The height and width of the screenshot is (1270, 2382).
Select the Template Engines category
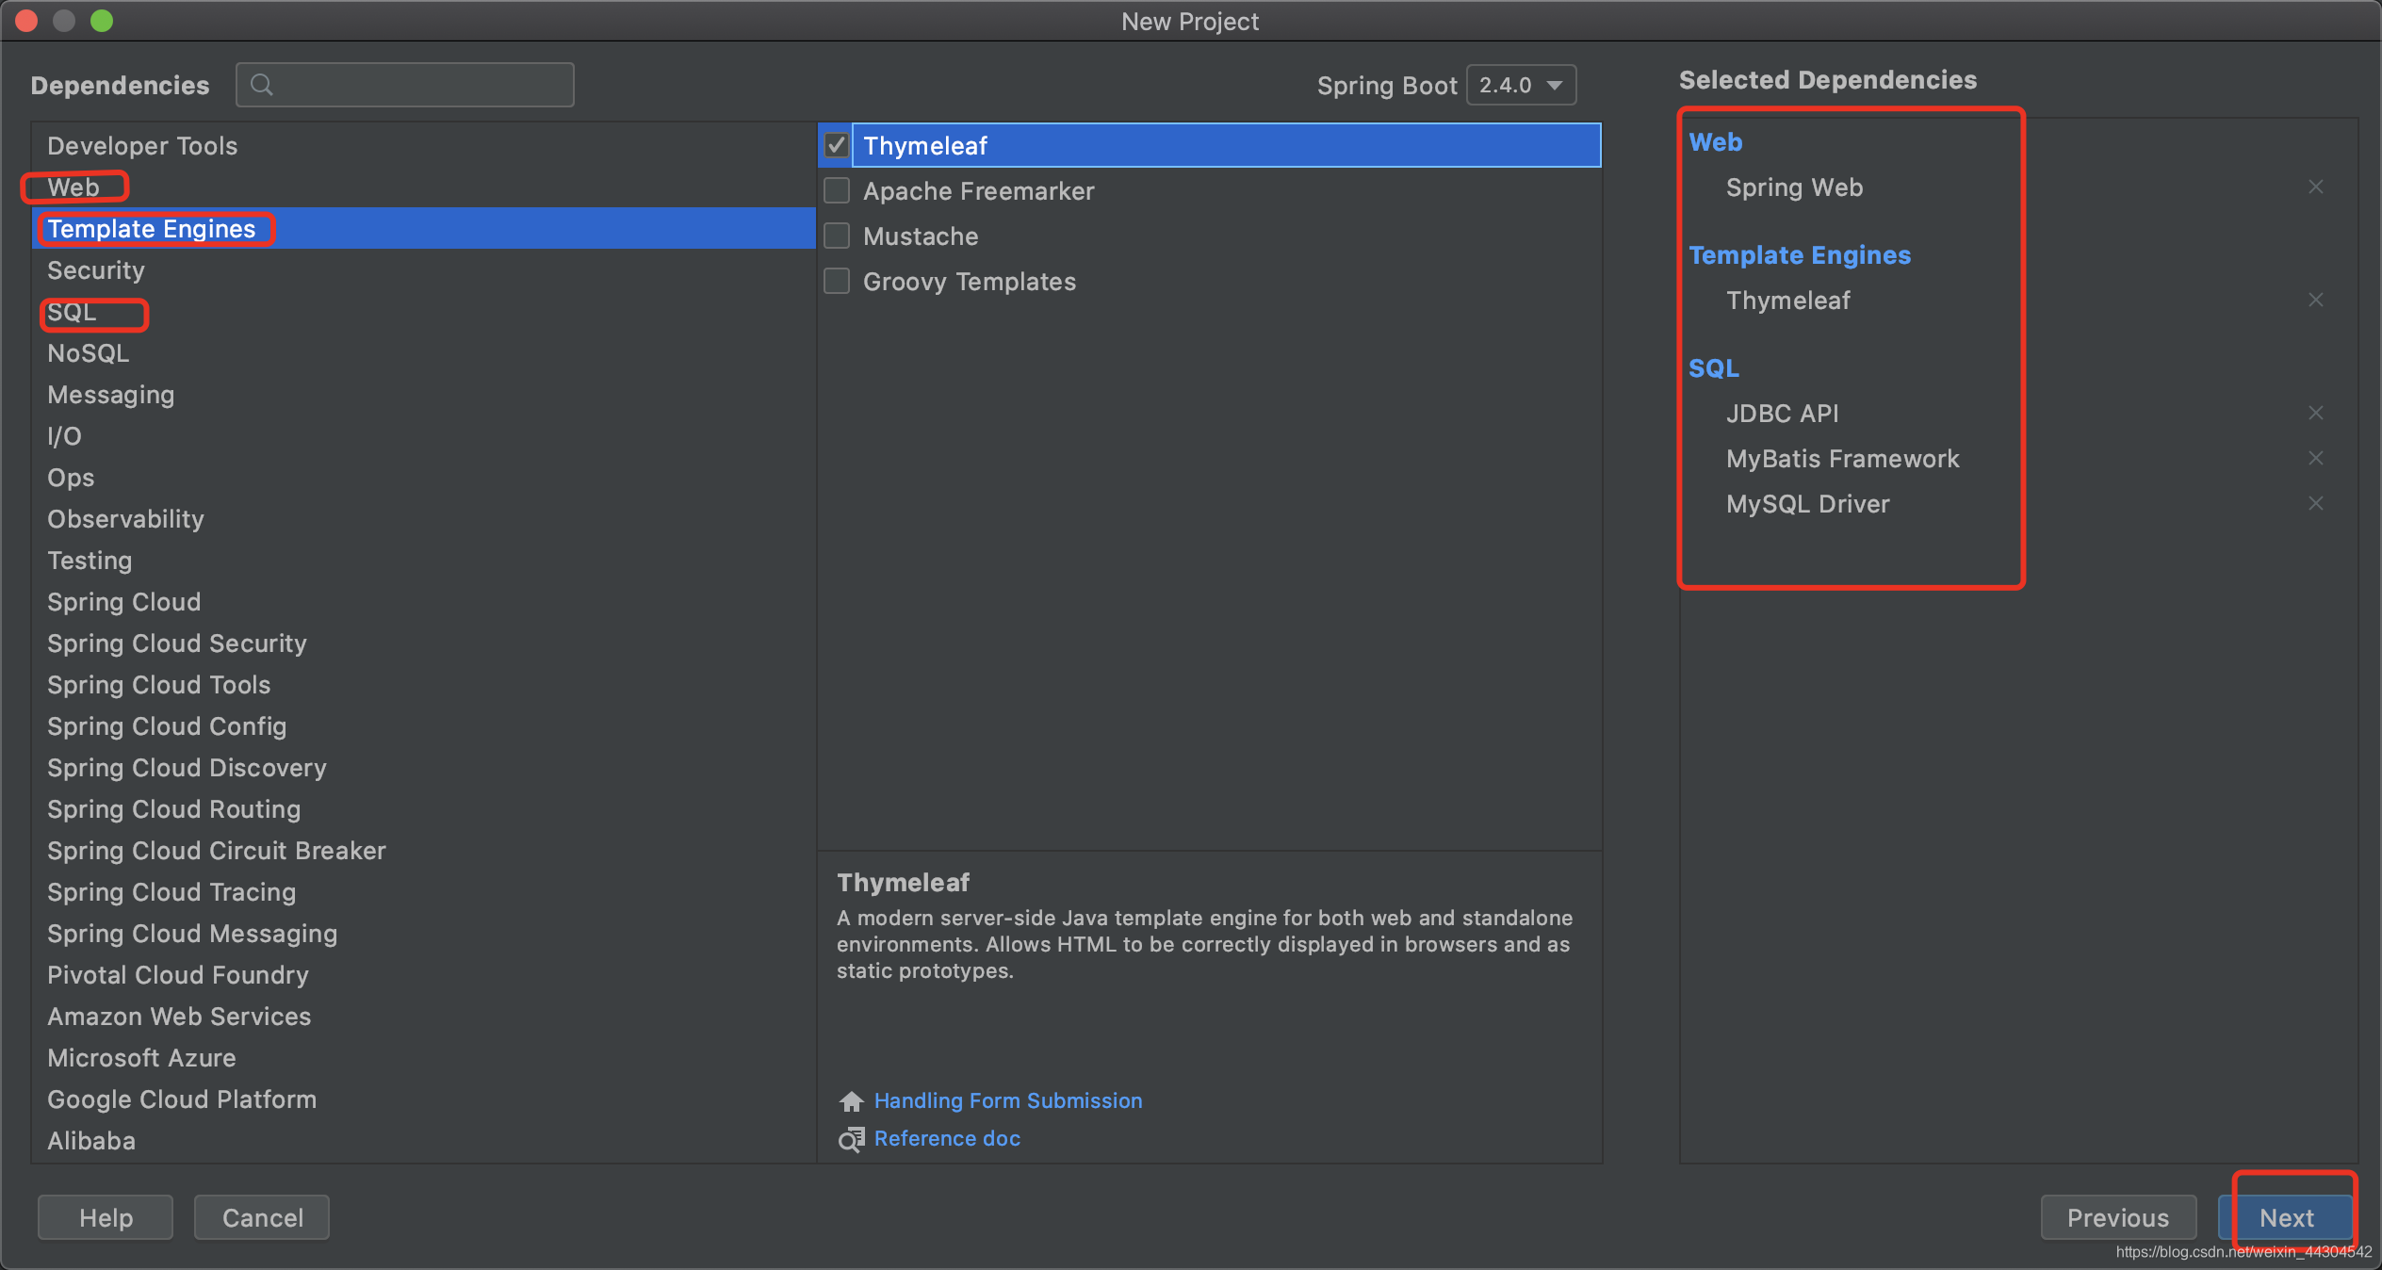point(423,228)
